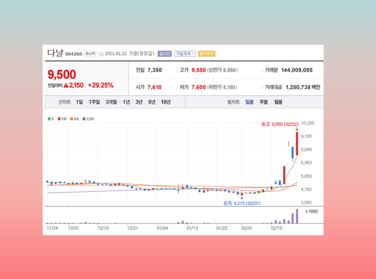
Task: Switch to 월봉 monthly candle chart
Action: click(x=278, y=102)
